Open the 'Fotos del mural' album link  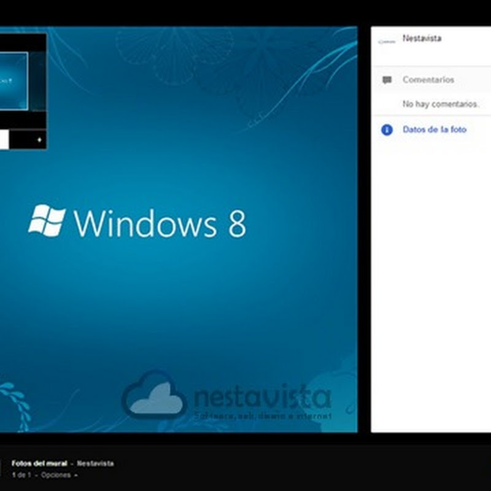coord(39,463)
